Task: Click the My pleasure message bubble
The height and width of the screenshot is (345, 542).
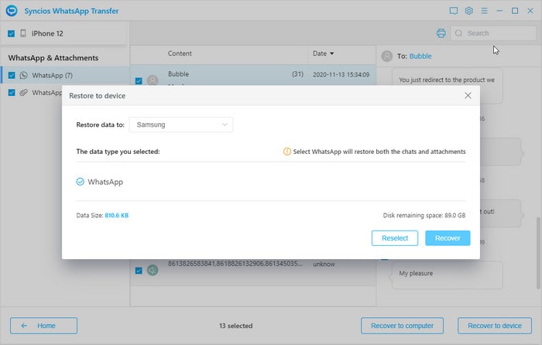Action: [447, 275]
